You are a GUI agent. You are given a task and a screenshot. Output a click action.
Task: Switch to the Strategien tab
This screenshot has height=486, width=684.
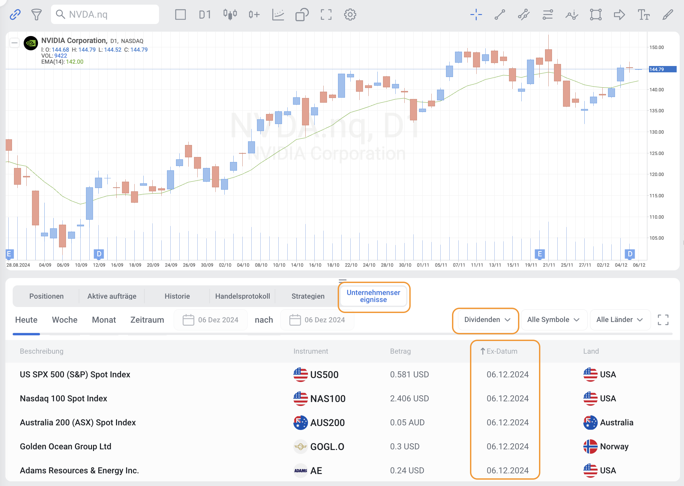308,296
